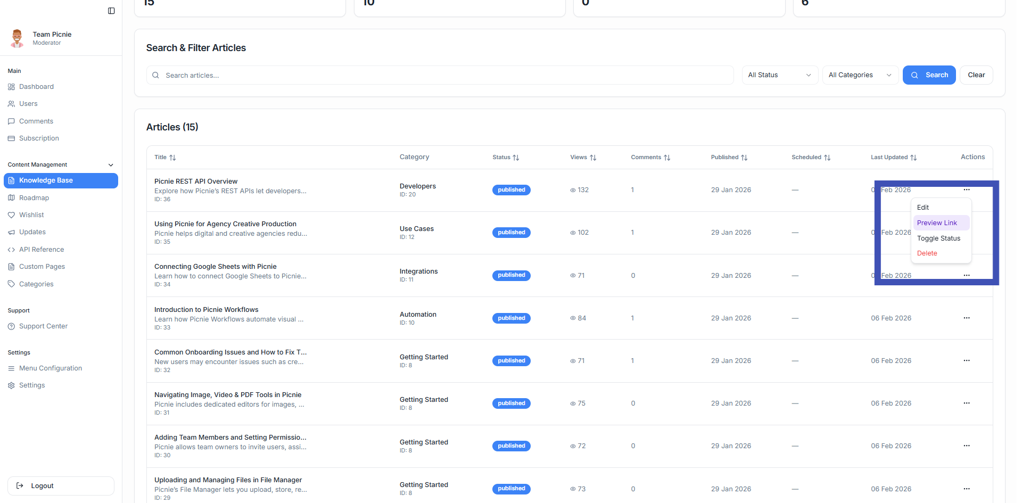
Task: Click the Clear filter button
Action: pos(976,75)
